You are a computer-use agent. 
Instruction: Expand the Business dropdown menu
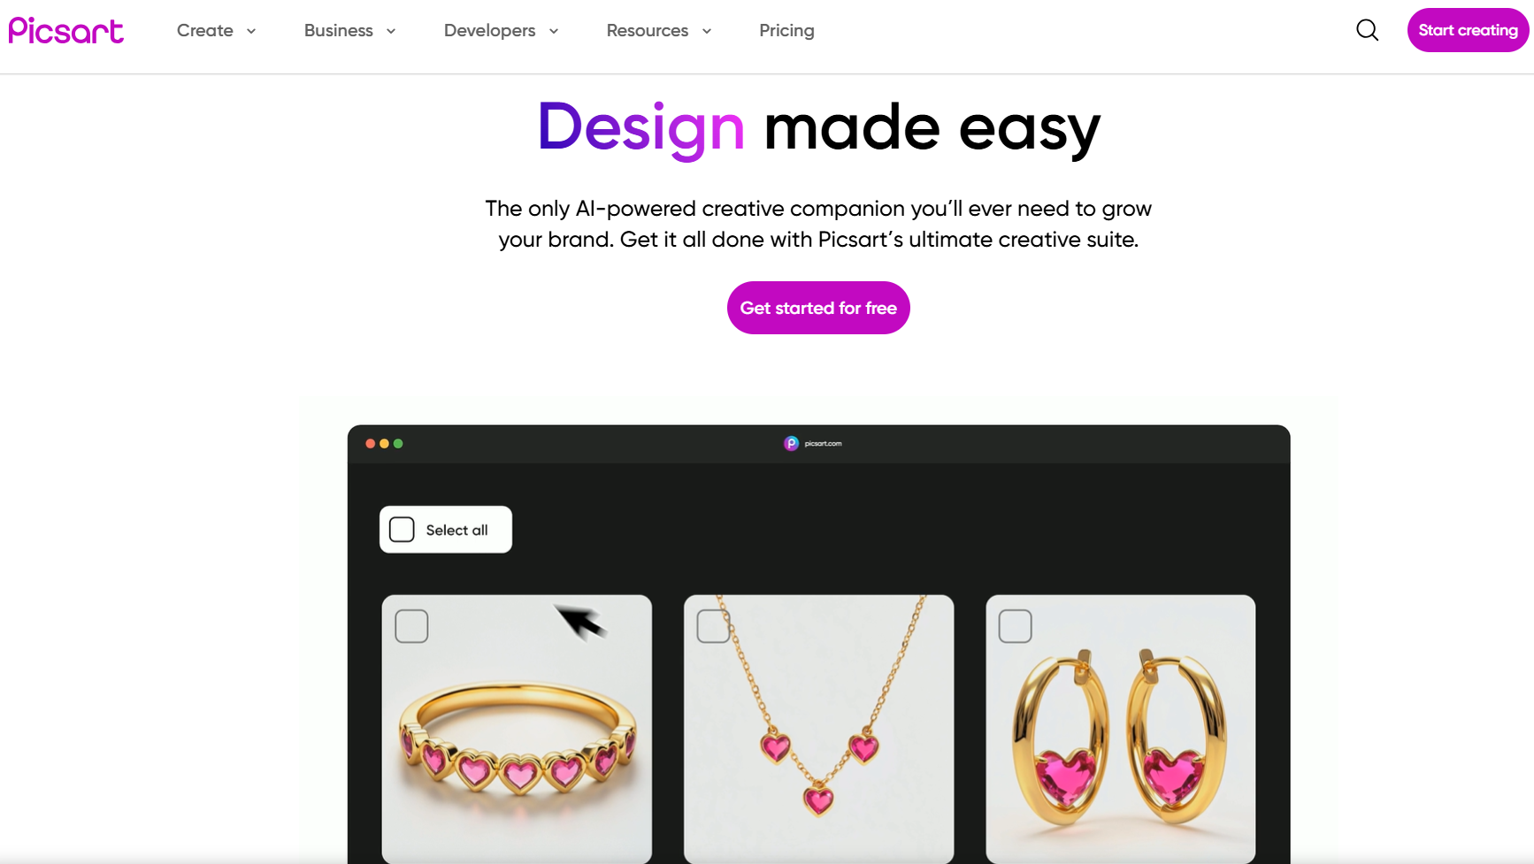coord(350,30)
